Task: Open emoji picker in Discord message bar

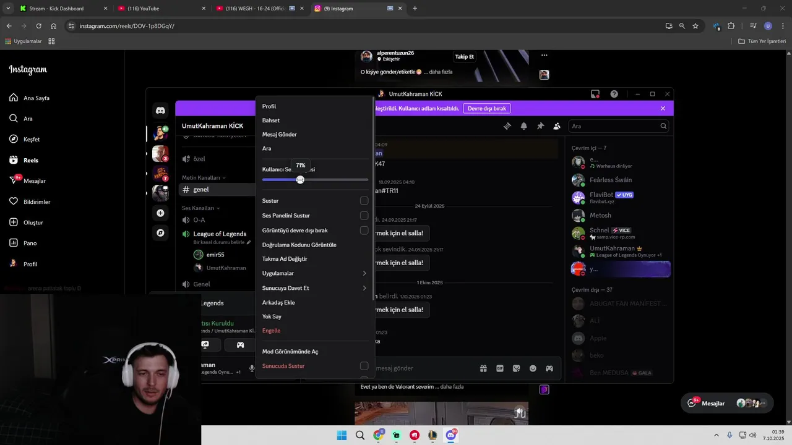Action: click(x=533, y=368)
